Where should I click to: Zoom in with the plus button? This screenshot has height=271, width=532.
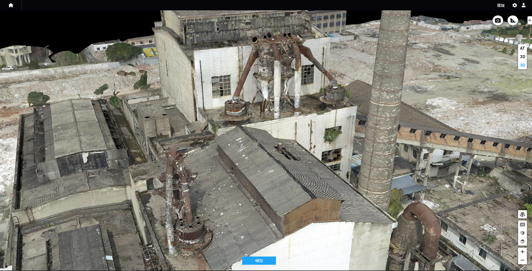(x=522, y=252)
